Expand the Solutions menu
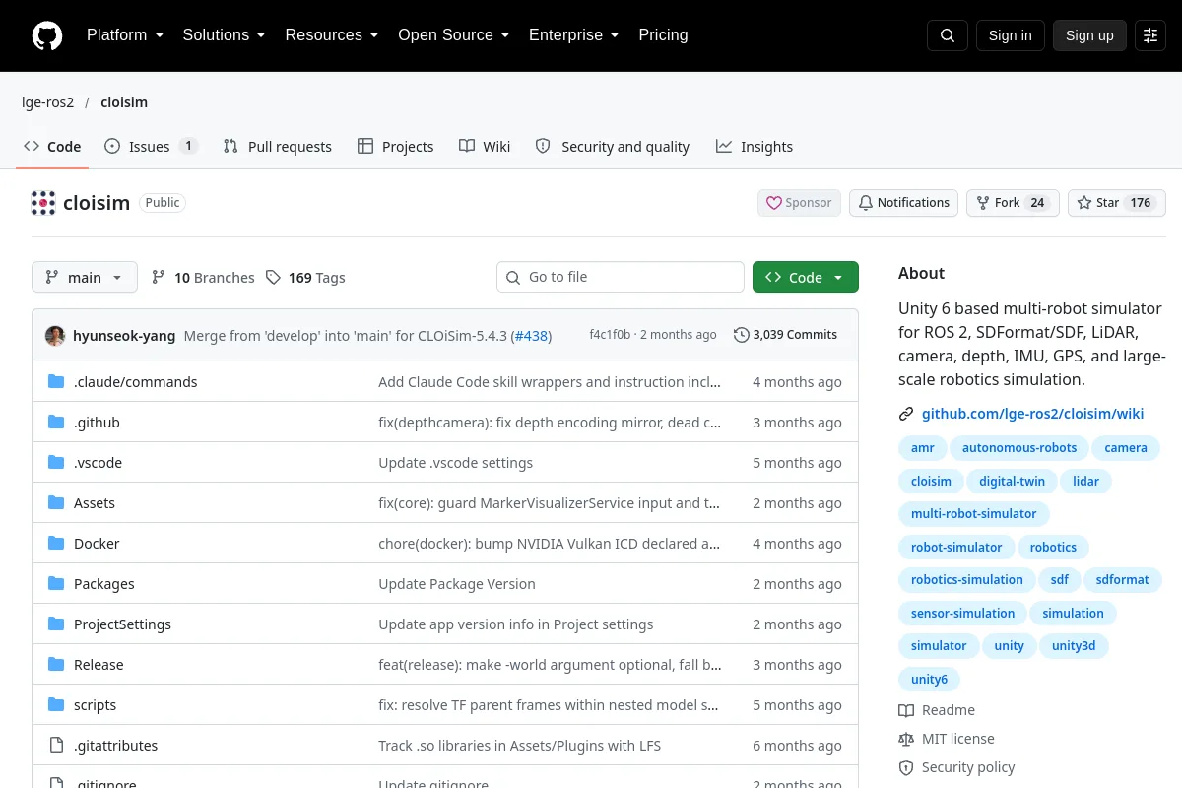This screenshot has height=788, width=1182. (224, 35)
